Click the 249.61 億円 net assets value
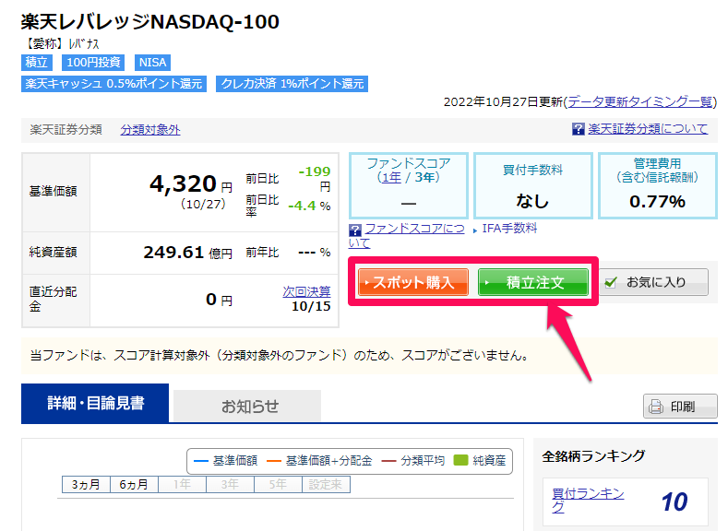 pyautogui.click(x=187, y=253)
